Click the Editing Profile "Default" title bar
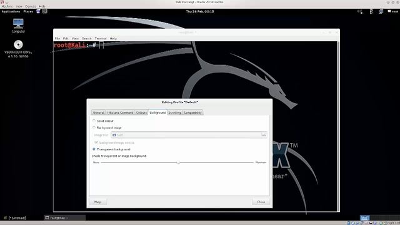Viewport: 400px width, 225px height. (x=179, y=102)
